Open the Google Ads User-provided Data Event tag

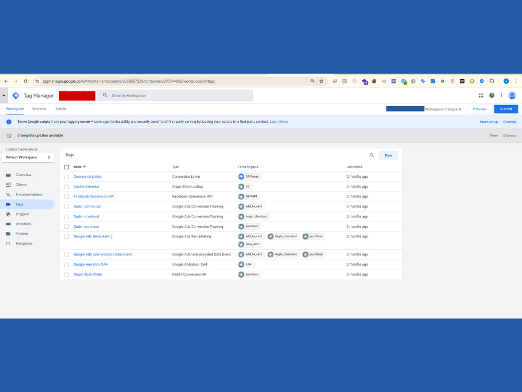[102, 255]
